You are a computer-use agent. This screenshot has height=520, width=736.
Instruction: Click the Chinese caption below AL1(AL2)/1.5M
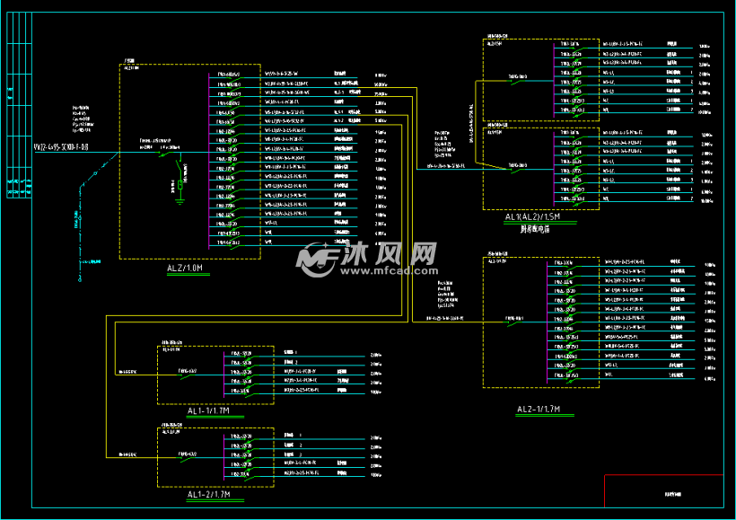click(x=532, y=229)
